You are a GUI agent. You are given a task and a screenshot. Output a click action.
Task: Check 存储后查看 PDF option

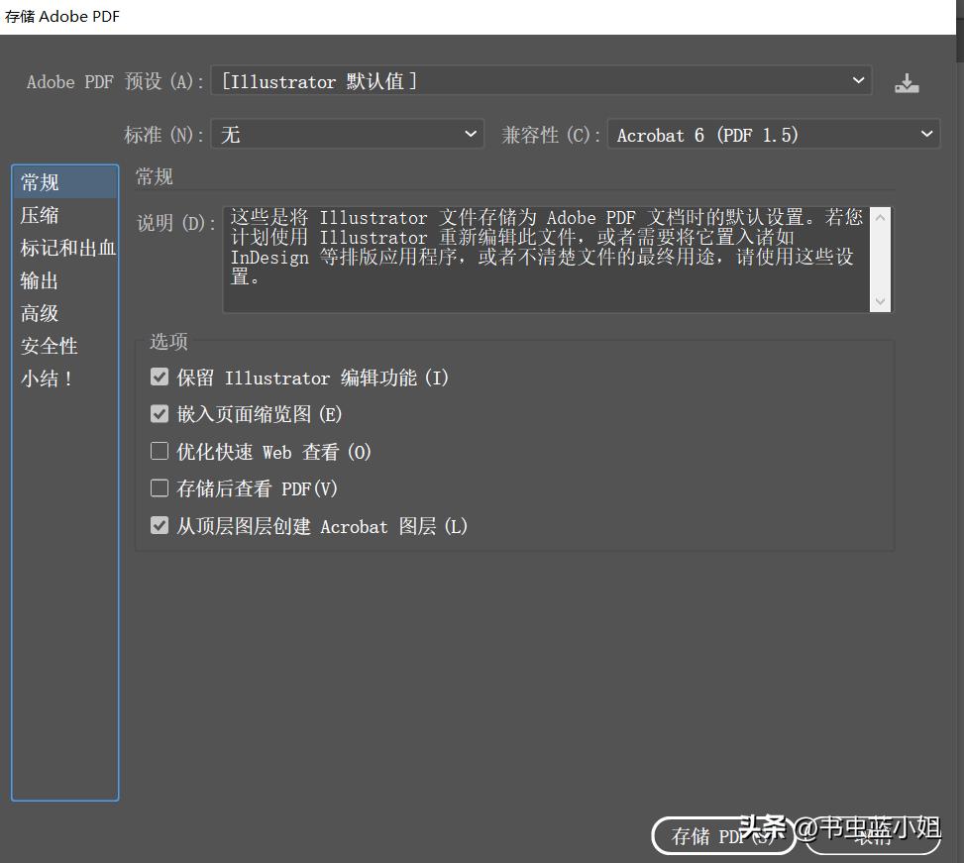pos(160,487)
